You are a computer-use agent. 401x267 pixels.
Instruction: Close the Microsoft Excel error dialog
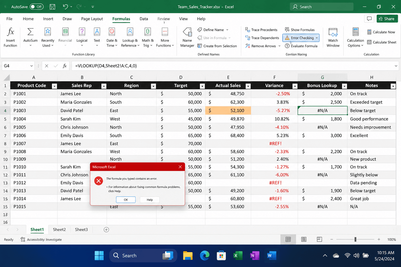pos(180,167)
